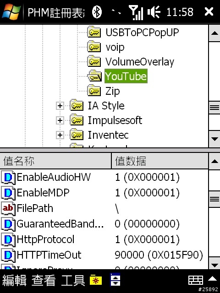This screenshot has height=293, width=220.
Task: Click the values pane scroll-up arrow
Action: [x=214, y=161]
